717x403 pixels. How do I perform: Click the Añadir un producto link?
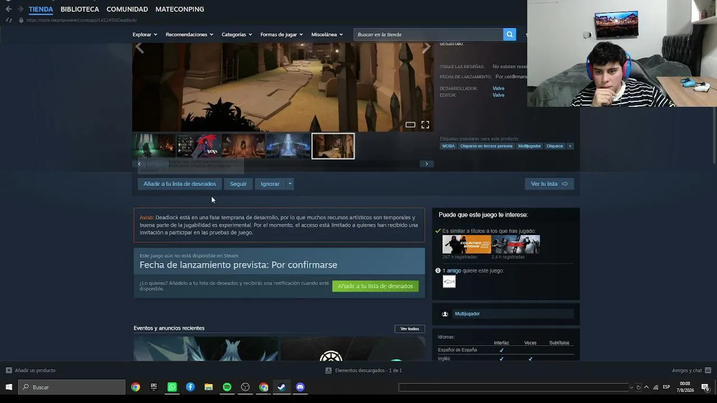point(35,371)
